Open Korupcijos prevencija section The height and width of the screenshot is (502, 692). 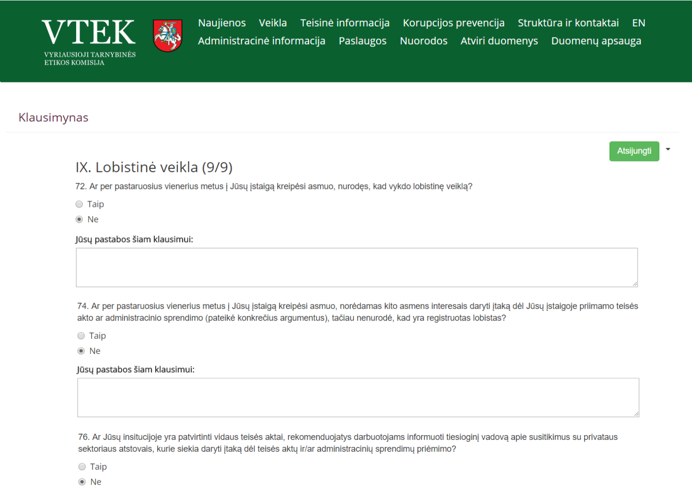[453, 23]
